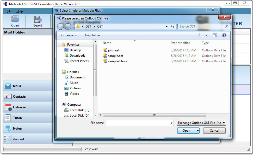Select sample.ost file icon
The image size is (253, 155).
coord(105,56)
